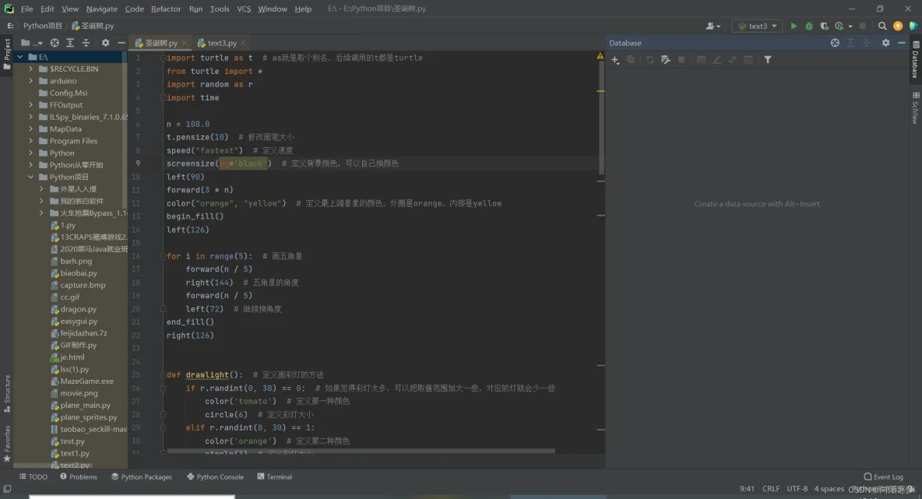The width and height of the screenshot is (922, 499).
Task: Run the text3 configuration
Action: click(x=794, y=26)
